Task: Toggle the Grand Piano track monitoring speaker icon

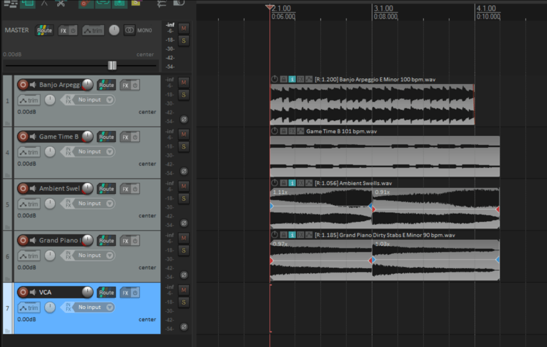Action: [33, 240]
